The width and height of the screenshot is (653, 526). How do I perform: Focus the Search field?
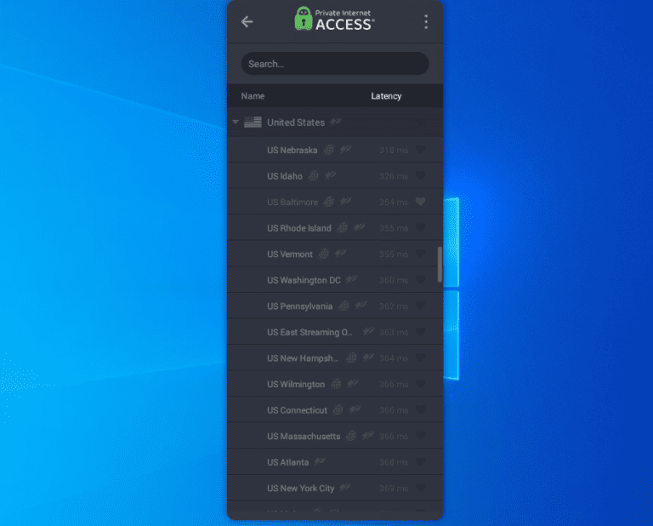[x=335, y=64]
